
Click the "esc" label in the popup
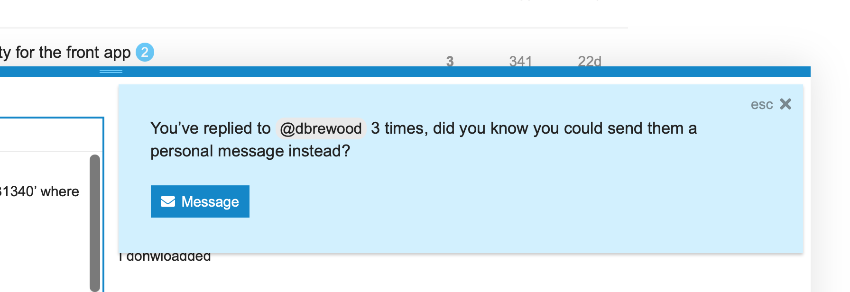tap(761, 104)
